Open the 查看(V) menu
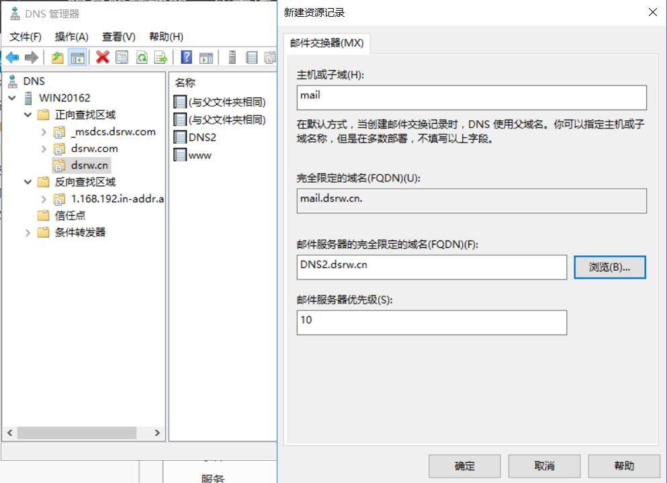Image resolution: width=667 pixels, height=483 pixels. point(119,36)
